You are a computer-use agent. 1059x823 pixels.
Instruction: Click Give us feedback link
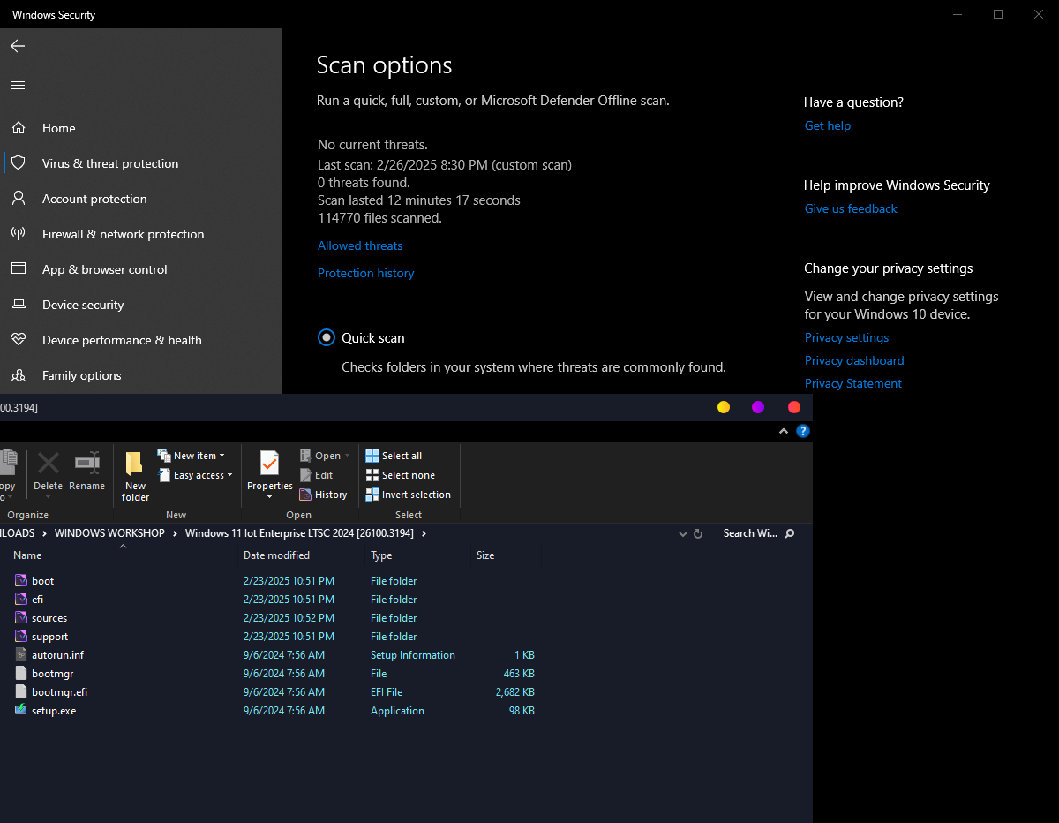coord(851,209)
